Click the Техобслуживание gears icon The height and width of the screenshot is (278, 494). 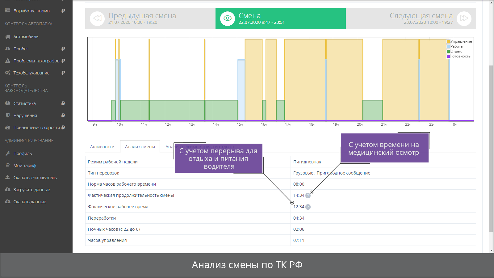click(x=8, y=73)
